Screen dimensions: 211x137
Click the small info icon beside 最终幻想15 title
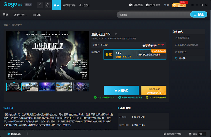click(x=116, y=34)
